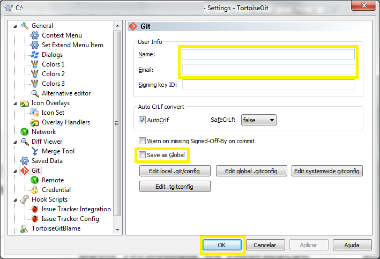This screenshot has width=380, height=259.
Task: Select the Credential padlock icon
Action: point(35,190)
